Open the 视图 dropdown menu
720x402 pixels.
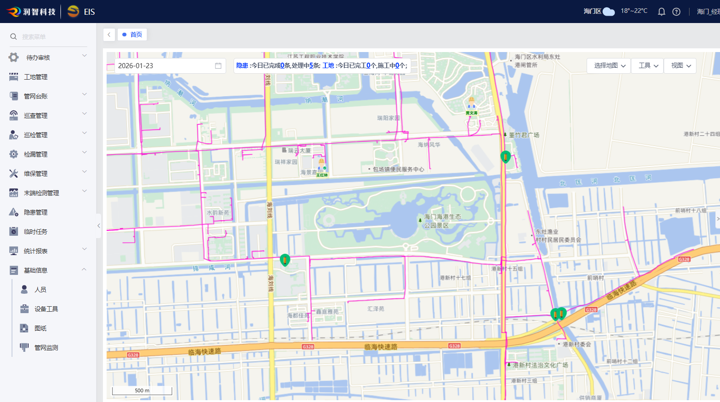click(681, 66)
